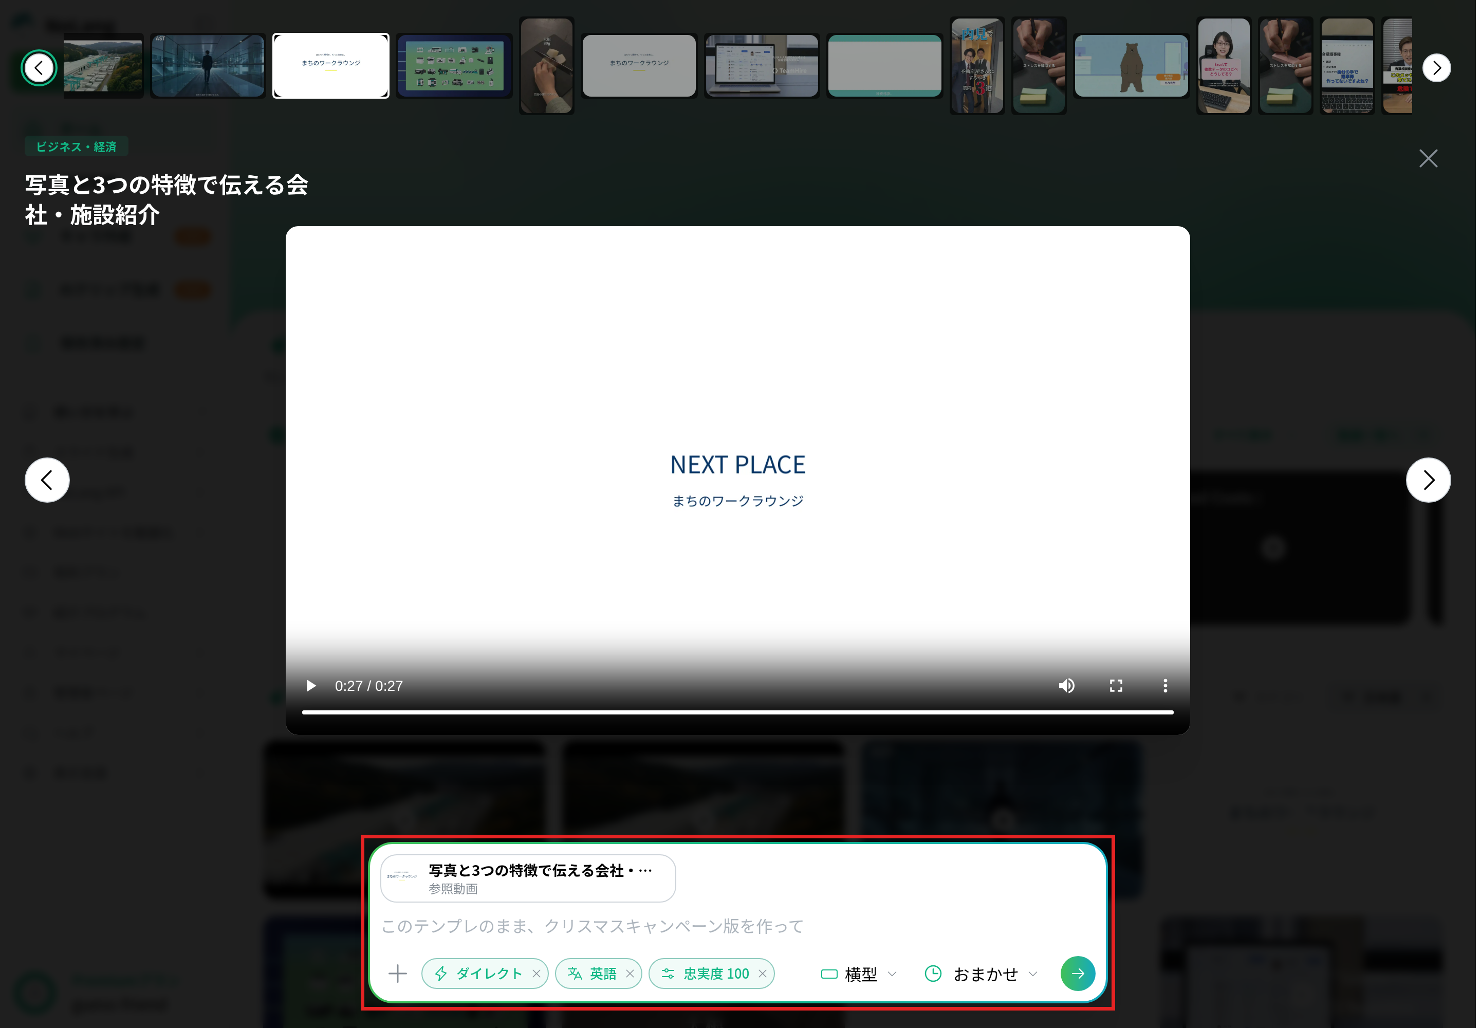Viewport: 1480px width, 1028px height.
Task: Remove the 忠実度 100 chip
Action: coord(763,974)
